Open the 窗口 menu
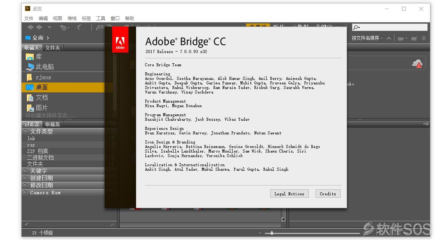The image size is (438, 240). tap(115, 19)
